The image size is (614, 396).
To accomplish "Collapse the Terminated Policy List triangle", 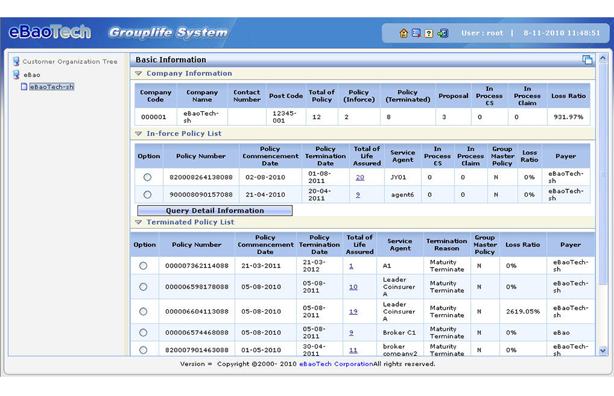I will click(x=138, y=222).
